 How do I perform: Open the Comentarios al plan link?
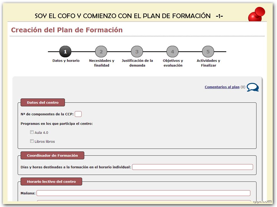222,87
